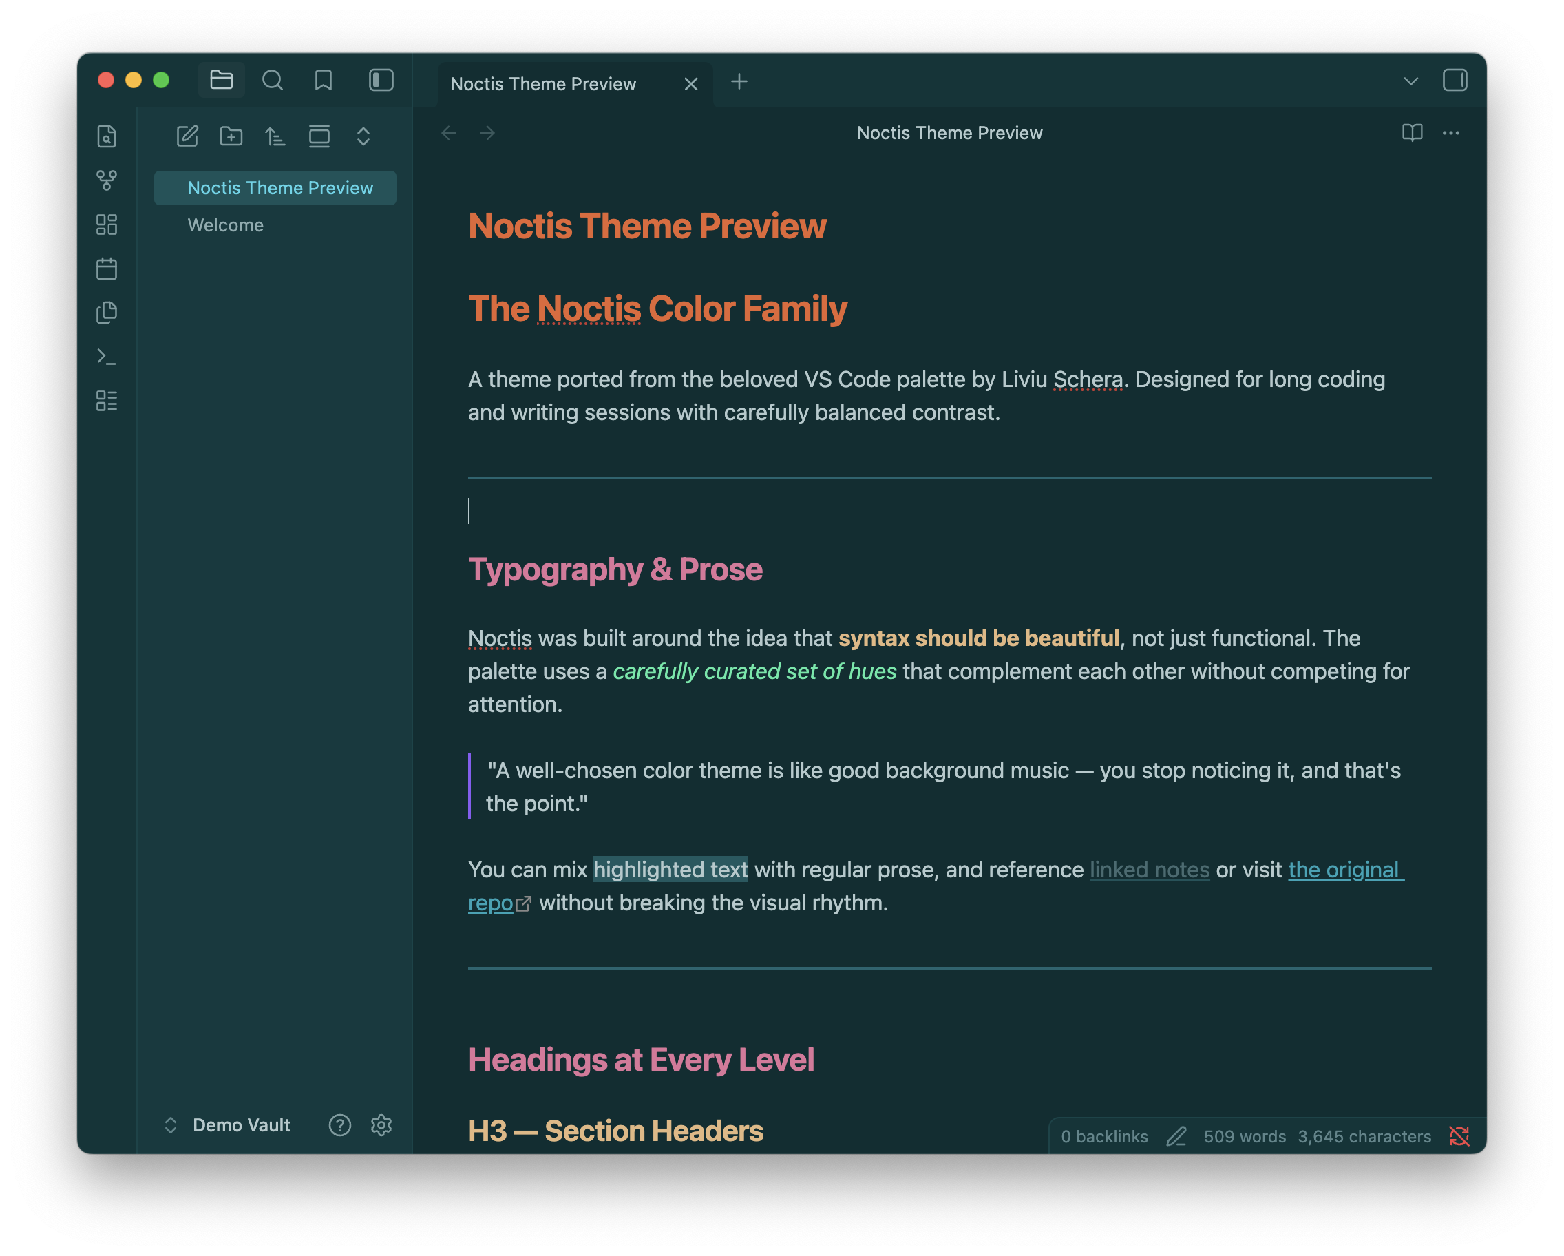Open the search magnifier icon

point(272,80)
